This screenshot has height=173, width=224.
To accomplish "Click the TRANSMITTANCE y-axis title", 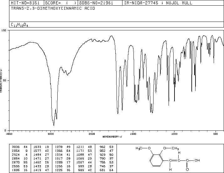I will [1, 81].
